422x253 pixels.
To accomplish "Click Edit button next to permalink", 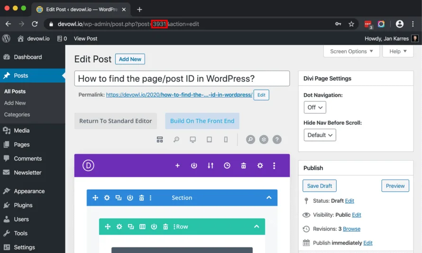I will (261, 95).
